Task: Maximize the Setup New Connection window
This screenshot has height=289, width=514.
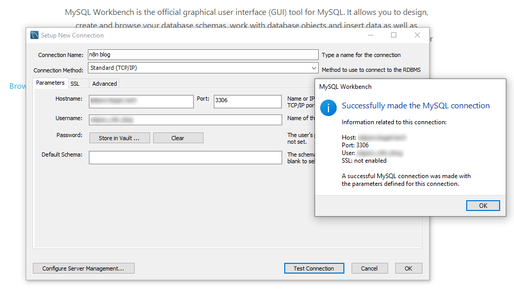Action: click(x=394, y=35)
